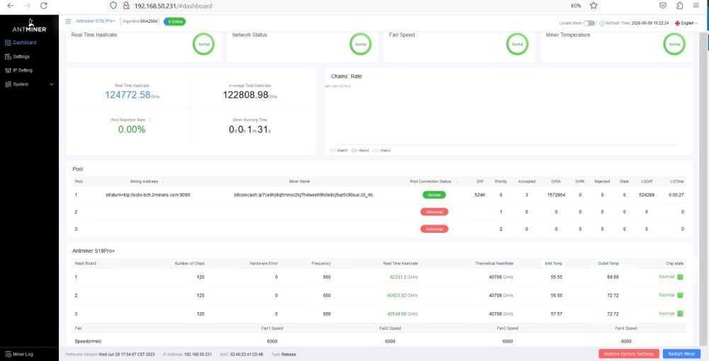
Task: Click the 122808.98 average hashrate value
Action: tap(245, 95)
